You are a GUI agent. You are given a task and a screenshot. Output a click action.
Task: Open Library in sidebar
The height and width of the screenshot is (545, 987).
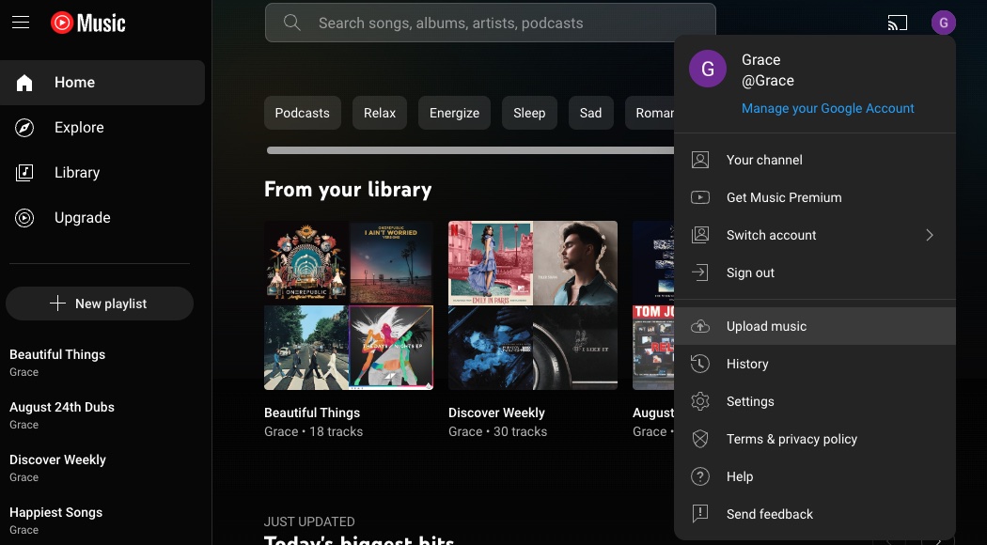click(102, 173)
